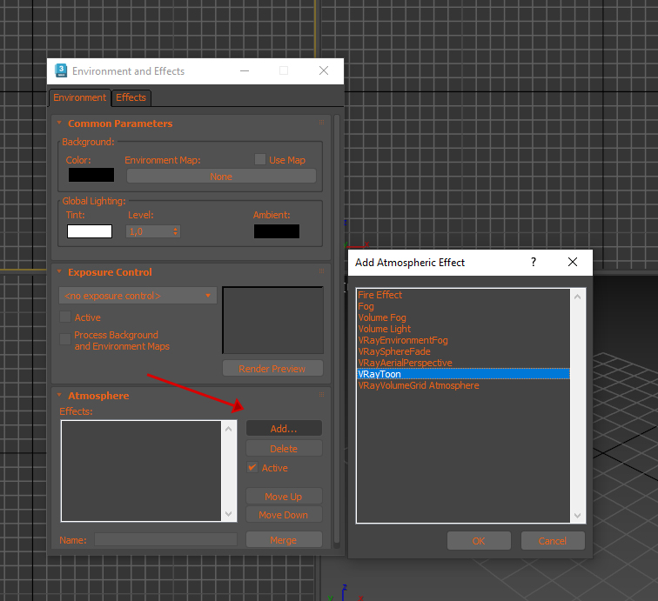Viewport: 658px width, 601px height.
Task: Click the Move Up button
Action: (284, 496)
